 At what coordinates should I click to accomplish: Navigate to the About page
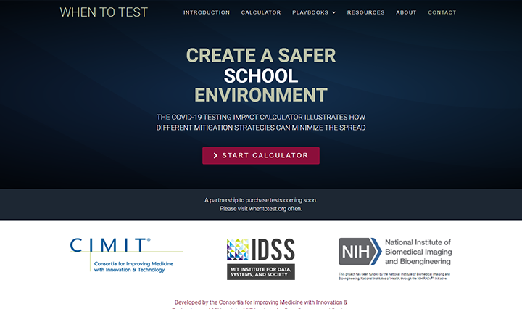[406, 12]
